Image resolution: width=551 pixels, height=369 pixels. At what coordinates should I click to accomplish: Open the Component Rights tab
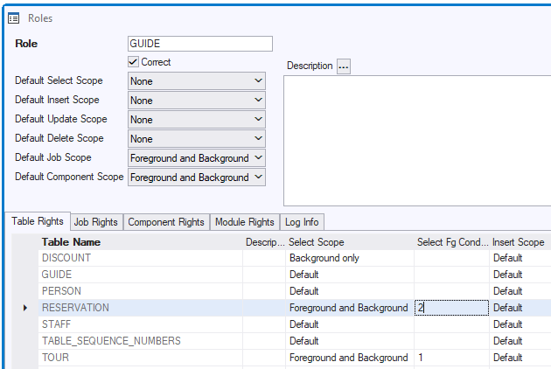coord(166,222)
